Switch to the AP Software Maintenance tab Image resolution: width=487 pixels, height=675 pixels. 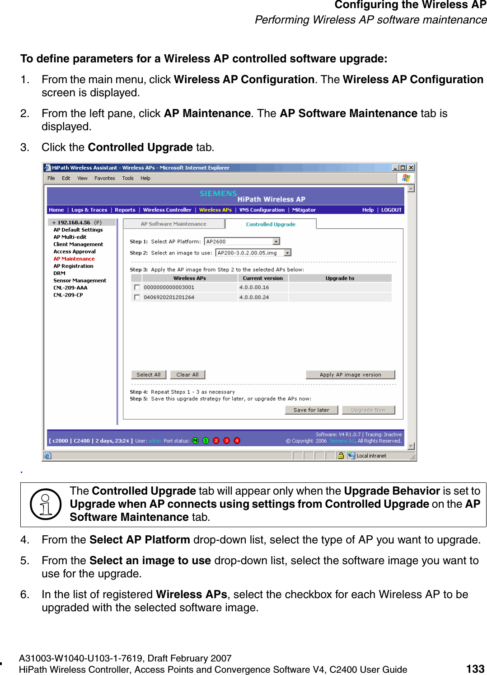pyautogui.click(x=173, y=224)
